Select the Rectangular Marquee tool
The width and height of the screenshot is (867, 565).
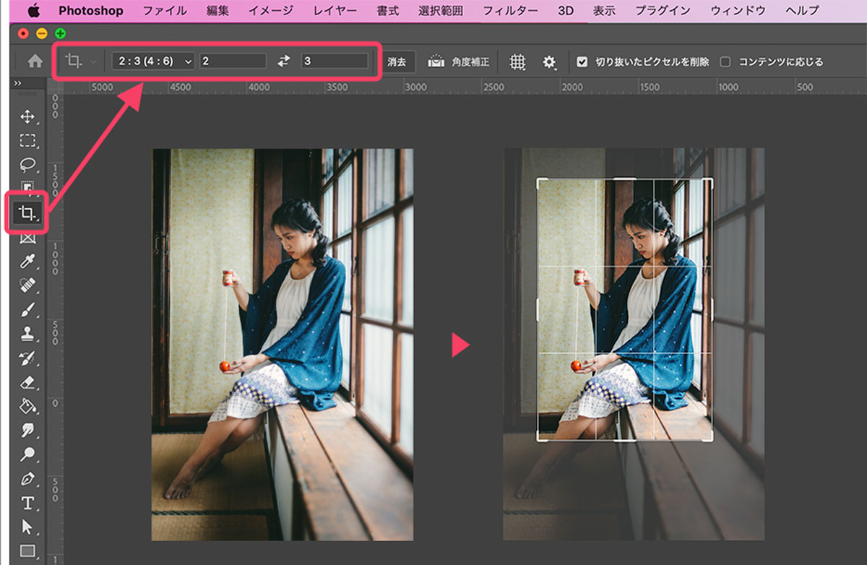click(x=27, y=141)
